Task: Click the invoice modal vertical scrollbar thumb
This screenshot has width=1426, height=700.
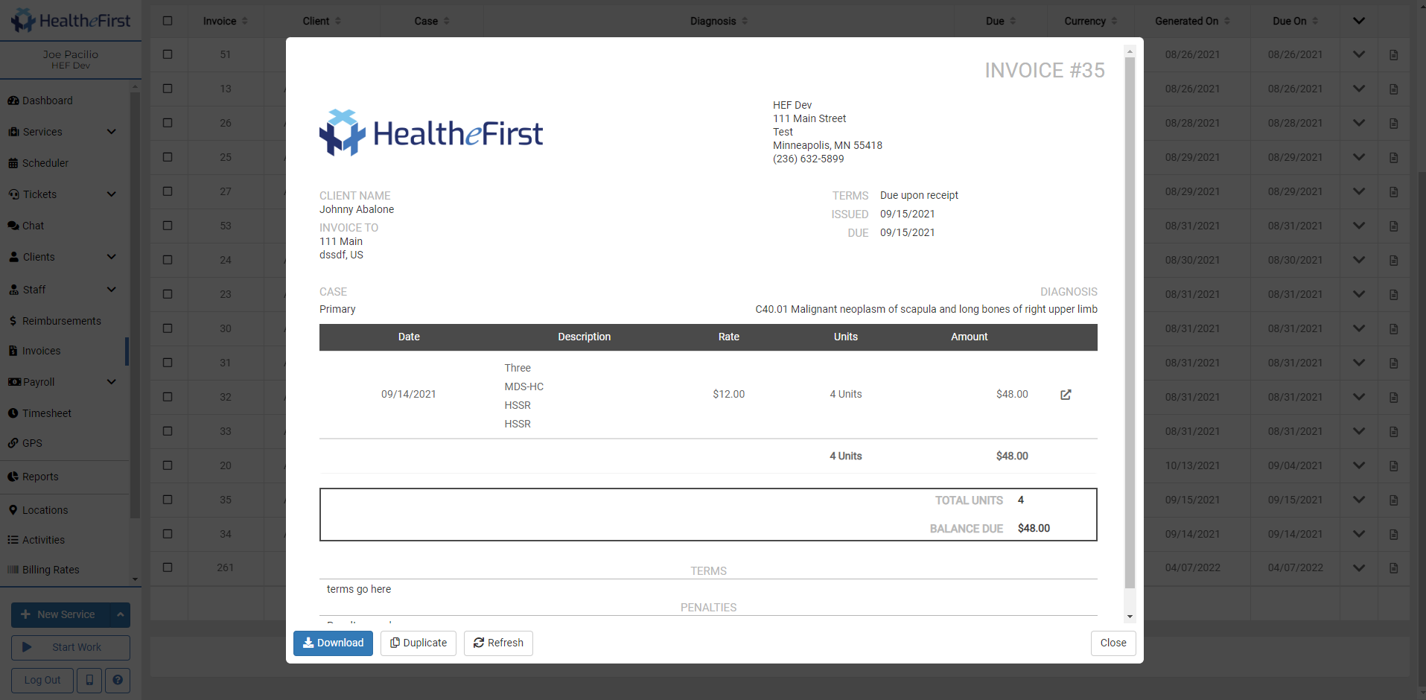Action: click(x=1130, y=322)
